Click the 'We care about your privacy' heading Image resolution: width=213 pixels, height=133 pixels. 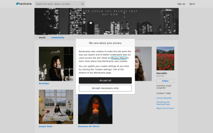[105, 43]
